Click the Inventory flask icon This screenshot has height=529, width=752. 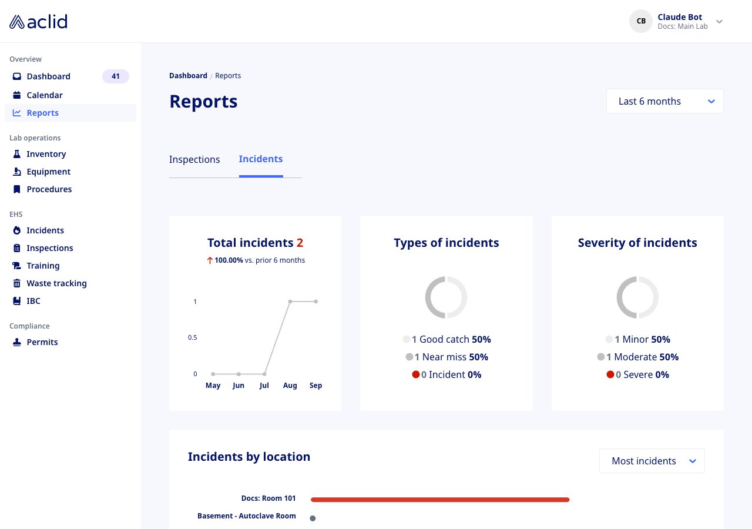click(17, 154)
